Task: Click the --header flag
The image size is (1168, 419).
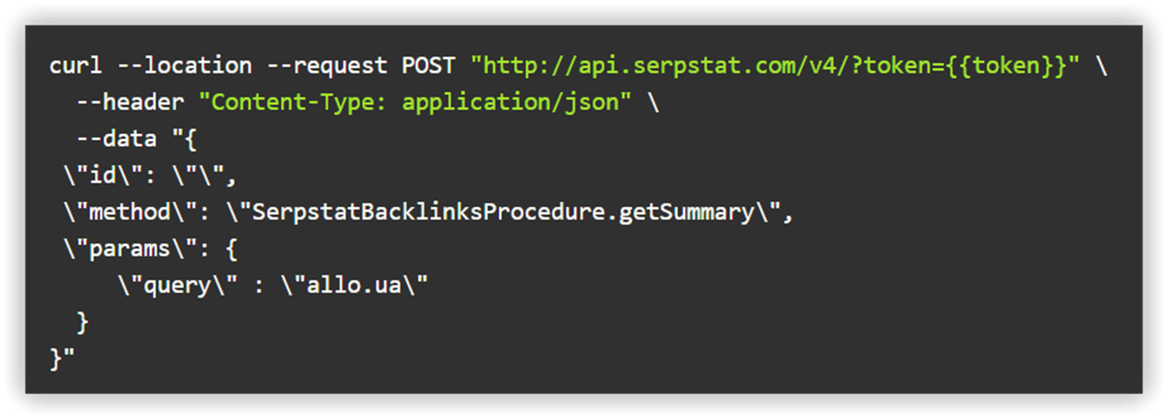Action: (x=130, y=102)
